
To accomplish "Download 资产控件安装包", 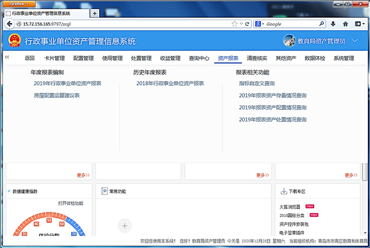I will (x=294, y=224).
